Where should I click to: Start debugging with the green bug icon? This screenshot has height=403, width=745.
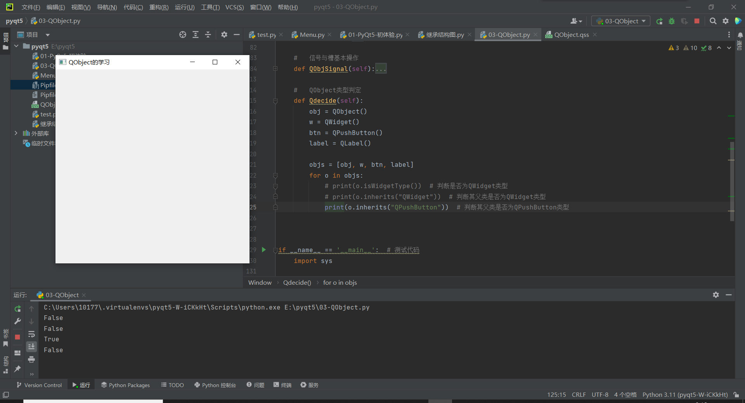point(672,21)
